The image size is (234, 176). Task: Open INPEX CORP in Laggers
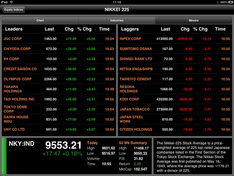[x=175, y=39]
